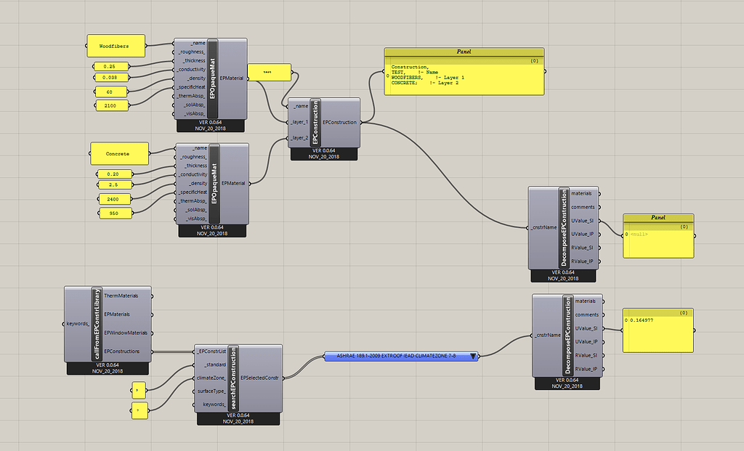Select the callFromEPConstrLibrary component name bar

97,324
